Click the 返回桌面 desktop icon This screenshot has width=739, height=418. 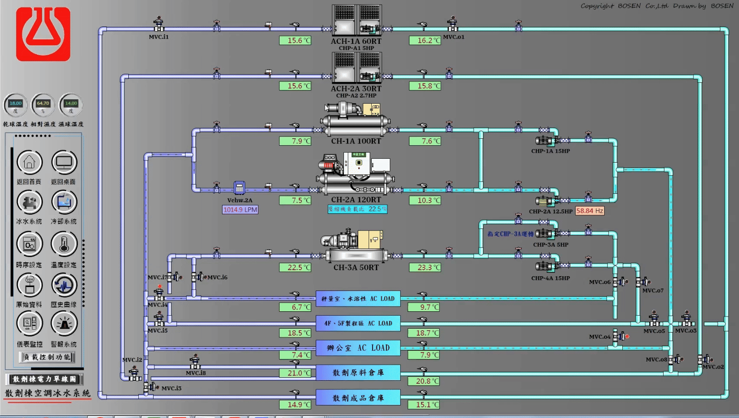(x=64, y=163)
